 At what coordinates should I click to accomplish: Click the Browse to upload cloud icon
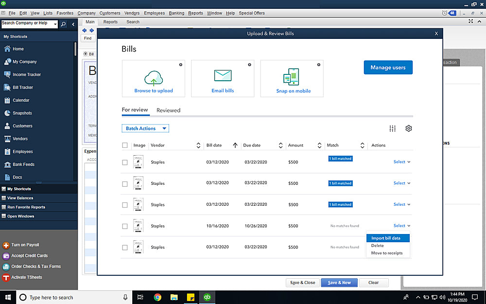154,78
